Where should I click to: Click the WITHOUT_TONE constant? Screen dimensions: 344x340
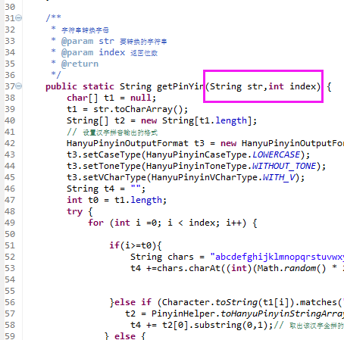pyautogui.click(x=284, y=166)
